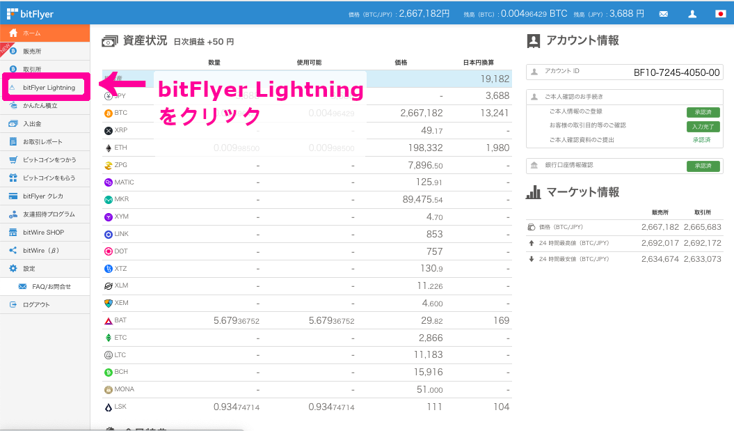Click the ZPG coin icon

click(x=108, y=166)
